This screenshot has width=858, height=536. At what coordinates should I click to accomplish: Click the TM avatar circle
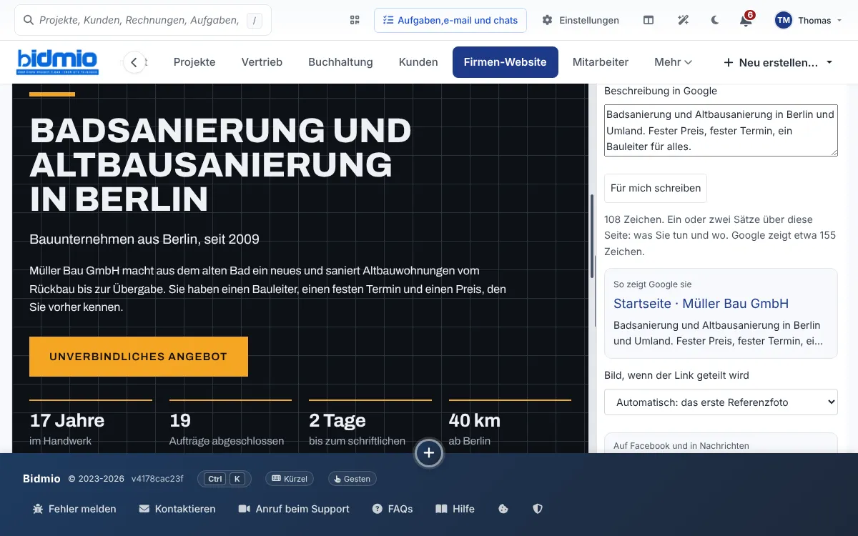(784, 20)
